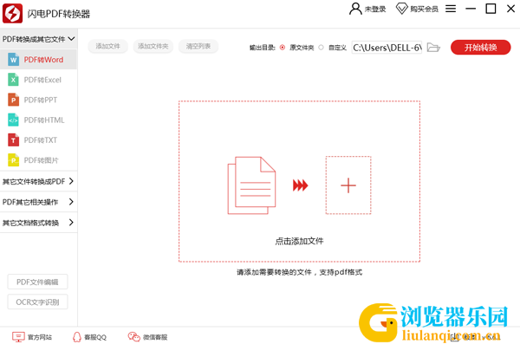Select the PDF转HTML code icon
This screenshot has height=344, width=520.
(x=13, y=120)
